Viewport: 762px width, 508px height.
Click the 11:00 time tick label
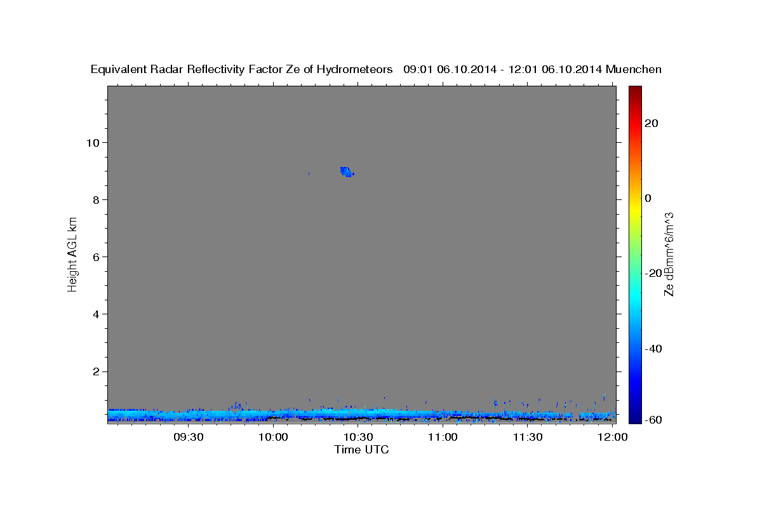click(x=443, y=438)
